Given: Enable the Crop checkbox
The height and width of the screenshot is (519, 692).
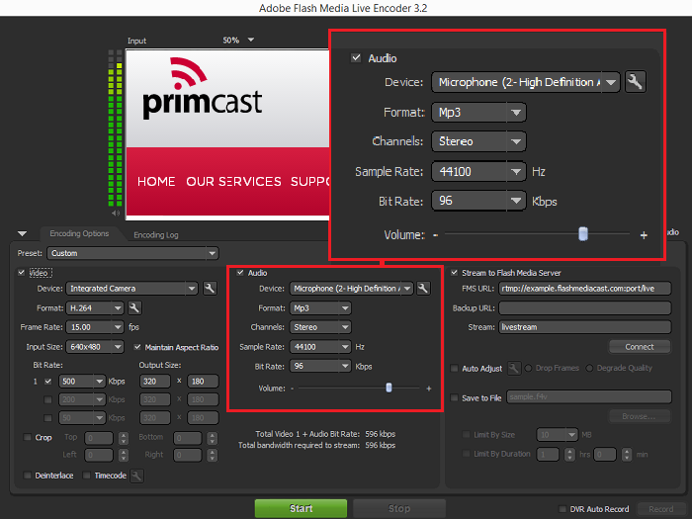Looking at the screenshot, I should [x=28, y=437].
